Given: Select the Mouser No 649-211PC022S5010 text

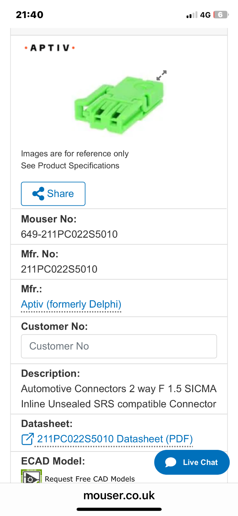Looking at the screenshot, I should [x=69, y=234].
